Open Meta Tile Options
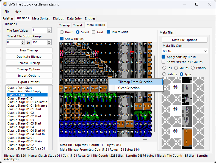The image size is (216, 163). 185,40
